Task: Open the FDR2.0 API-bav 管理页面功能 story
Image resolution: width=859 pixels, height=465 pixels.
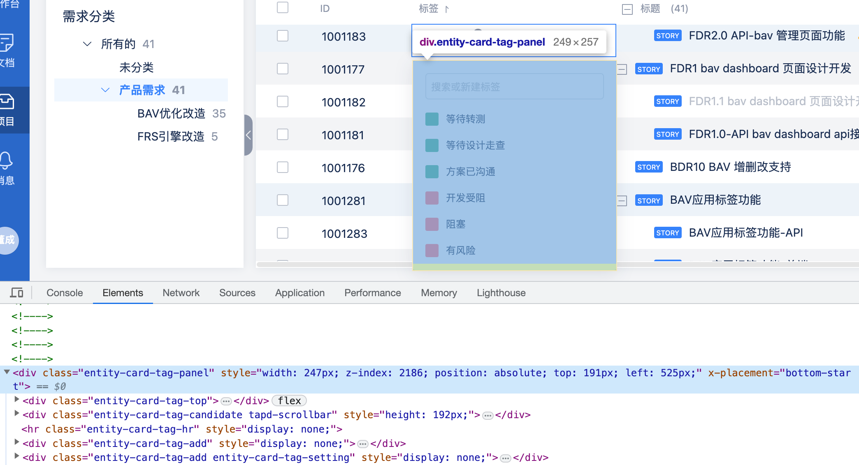Action: coord(767,36)
